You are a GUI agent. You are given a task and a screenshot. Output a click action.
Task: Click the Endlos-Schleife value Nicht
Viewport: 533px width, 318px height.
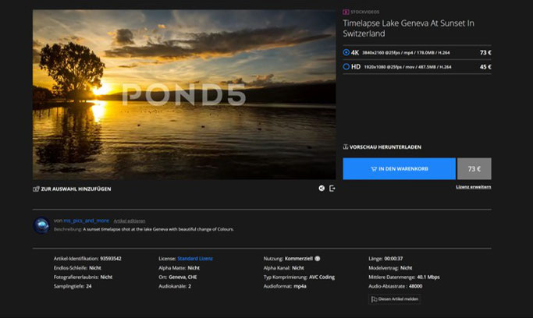point(95,268)
